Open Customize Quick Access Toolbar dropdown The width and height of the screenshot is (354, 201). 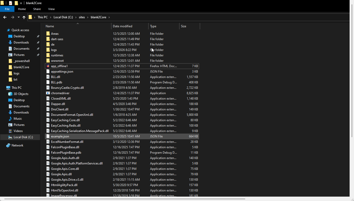click(21, 3)
